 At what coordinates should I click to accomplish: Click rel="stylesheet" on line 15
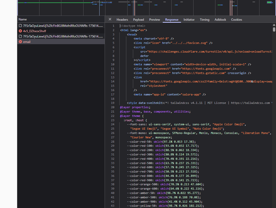click(154, 86)
